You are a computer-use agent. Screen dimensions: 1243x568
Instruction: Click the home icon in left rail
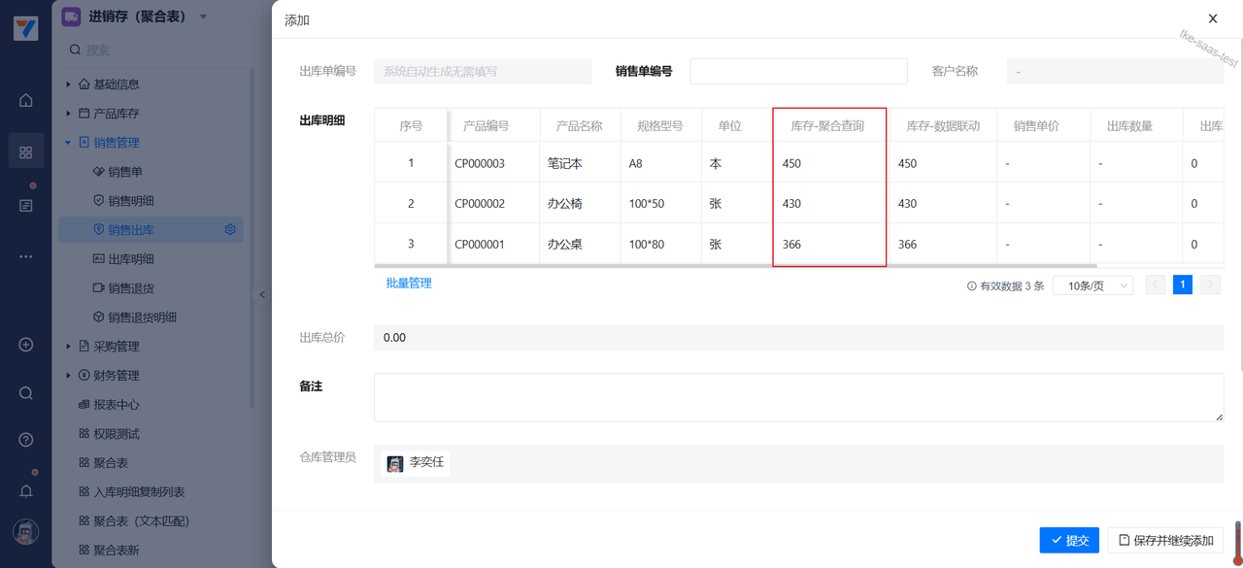26,100
